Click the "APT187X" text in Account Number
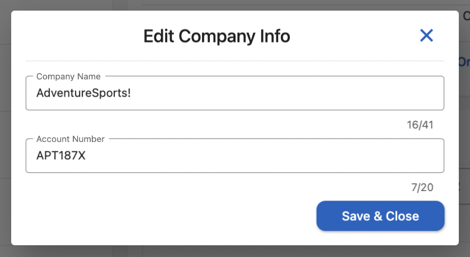Screen dimensions: 470x257 [x=61, y=156]
